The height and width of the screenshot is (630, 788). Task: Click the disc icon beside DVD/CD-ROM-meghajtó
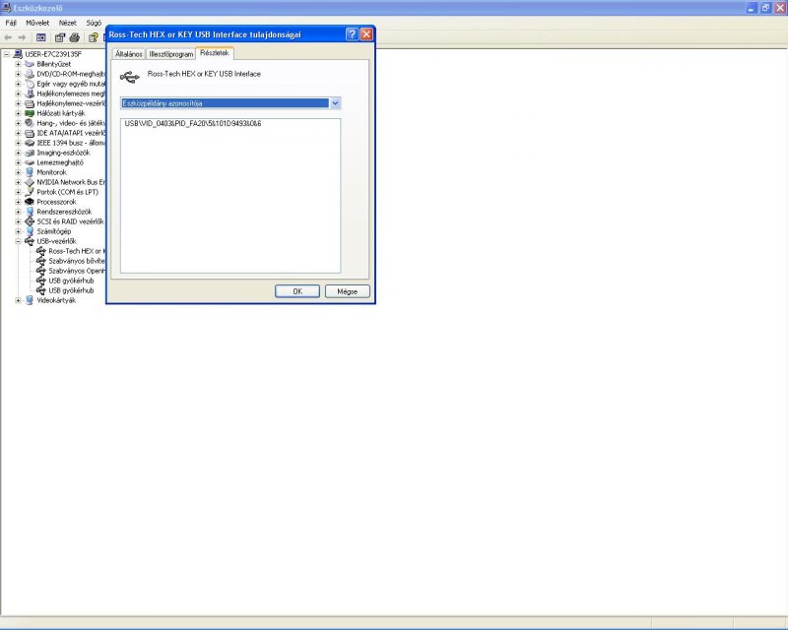click(30, 74)
